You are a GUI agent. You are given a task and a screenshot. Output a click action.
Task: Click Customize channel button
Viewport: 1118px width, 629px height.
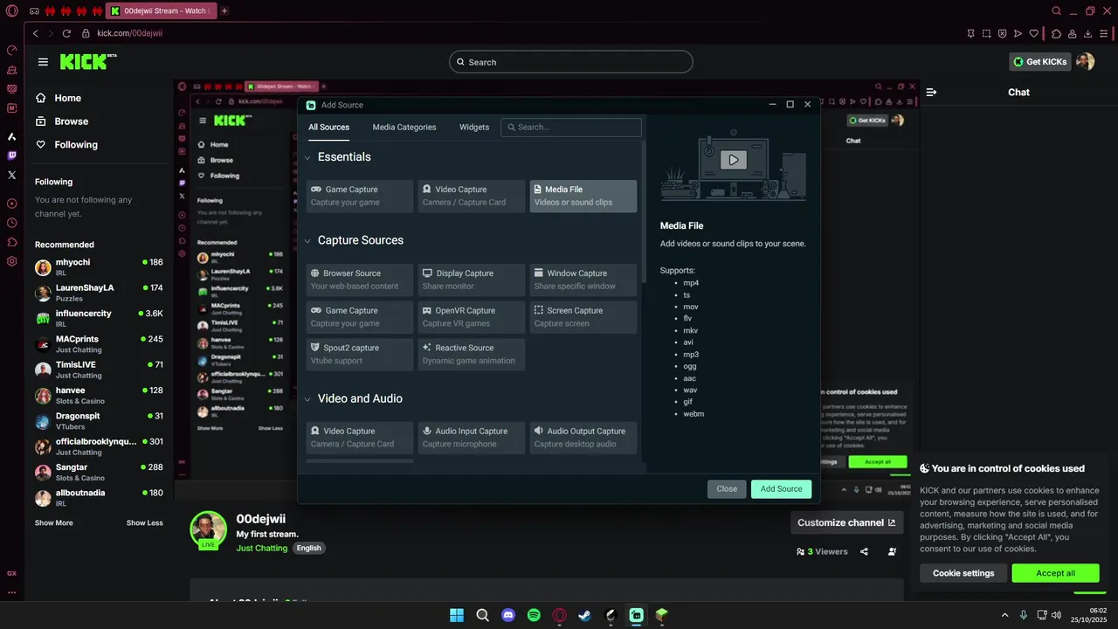(x=846, y=522)
